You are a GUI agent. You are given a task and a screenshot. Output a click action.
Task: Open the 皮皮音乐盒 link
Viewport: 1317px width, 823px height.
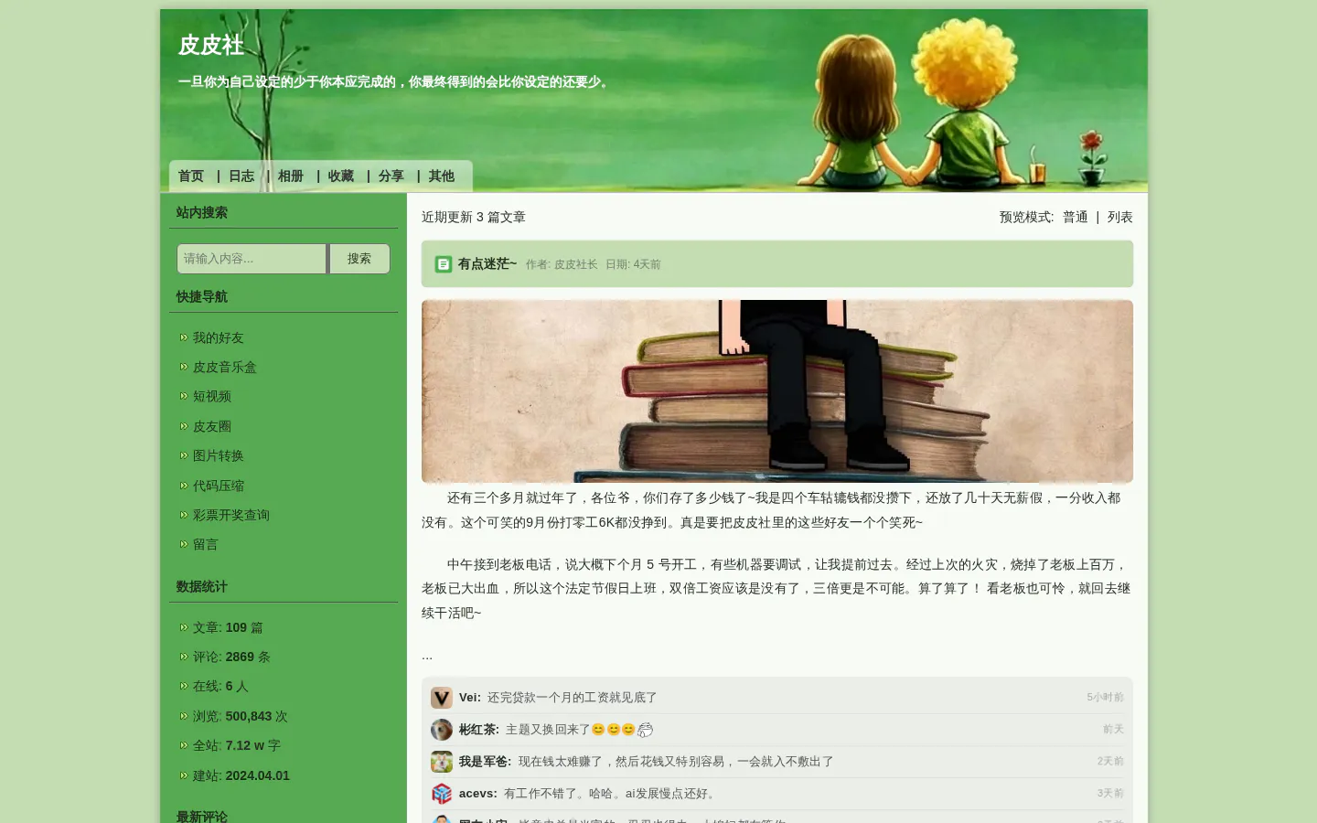[x=225, y=368]
